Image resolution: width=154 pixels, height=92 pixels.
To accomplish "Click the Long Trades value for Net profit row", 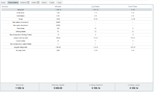I will pyautogui.click(x=95, y=10).
